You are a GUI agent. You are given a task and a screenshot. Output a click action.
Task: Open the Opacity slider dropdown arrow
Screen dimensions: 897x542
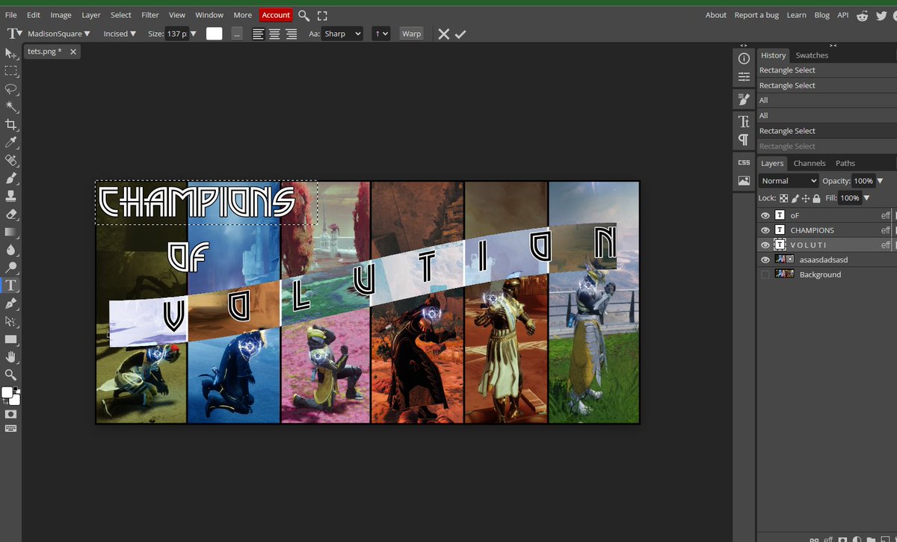(880, 181)
